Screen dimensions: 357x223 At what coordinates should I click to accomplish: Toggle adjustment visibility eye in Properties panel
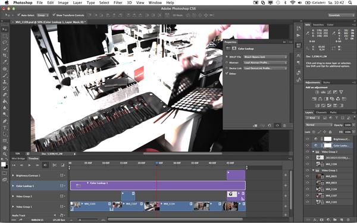coord(277,125)
